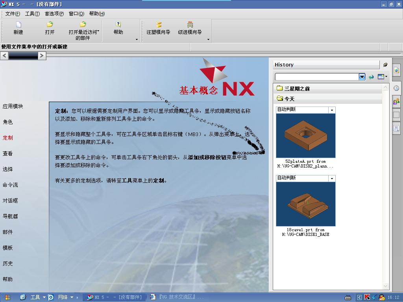Click the 查看 link
The image size is (403, 302).
tap(8, 154)
